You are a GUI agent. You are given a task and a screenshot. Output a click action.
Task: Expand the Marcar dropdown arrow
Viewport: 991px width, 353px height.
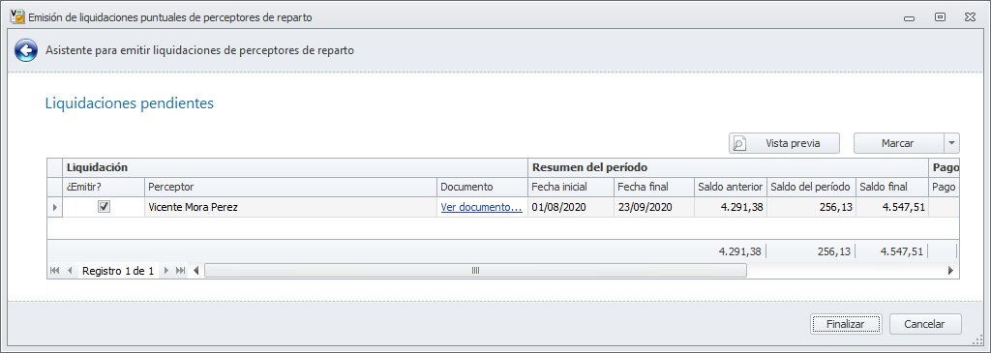952,143
